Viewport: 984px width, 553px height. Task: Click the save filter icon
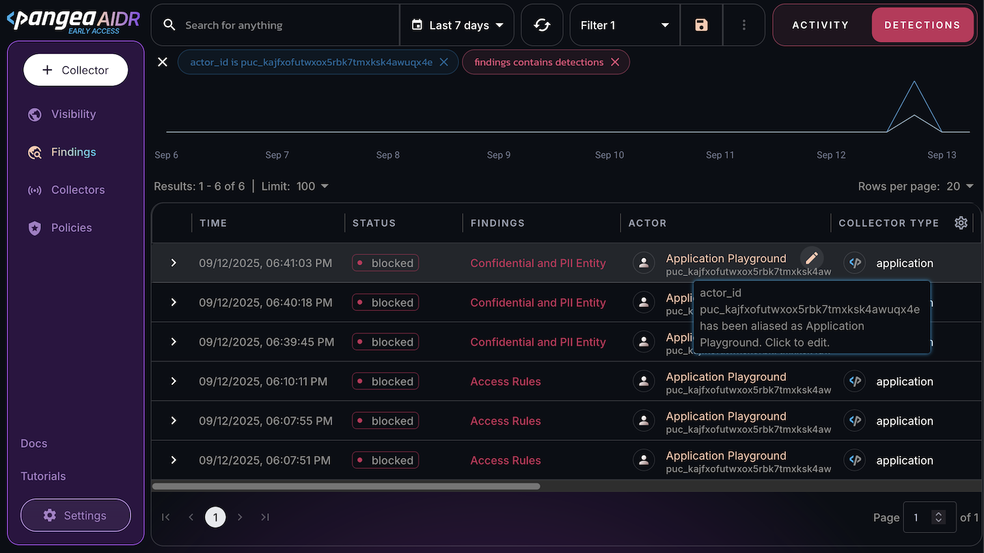point(701,25)
